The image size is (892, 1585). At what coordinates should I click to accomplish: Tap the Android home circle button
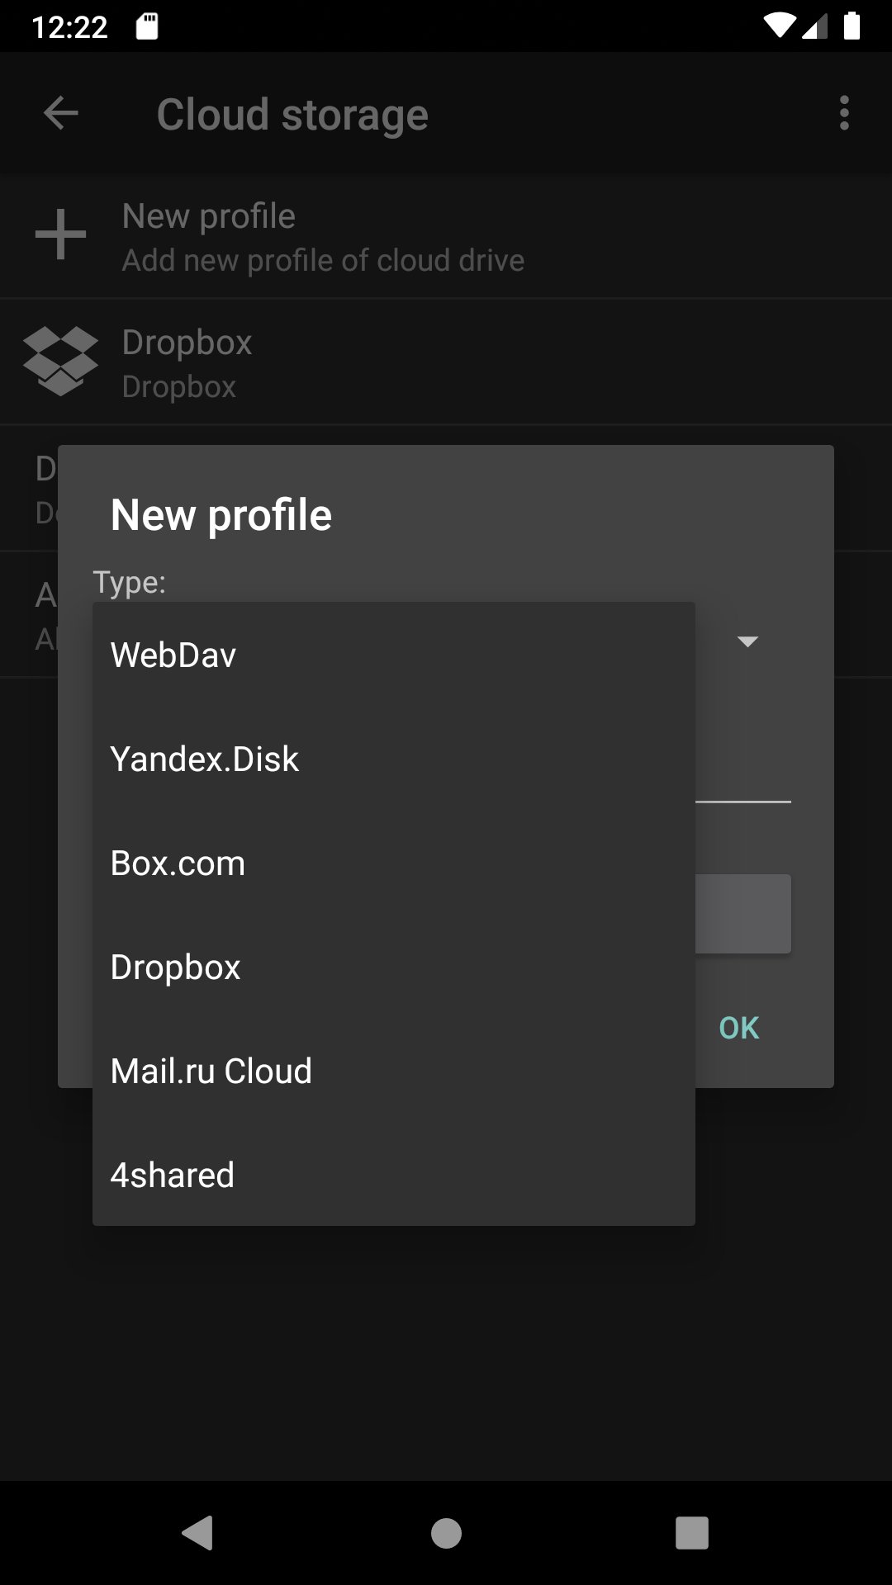click(446, 1533)
